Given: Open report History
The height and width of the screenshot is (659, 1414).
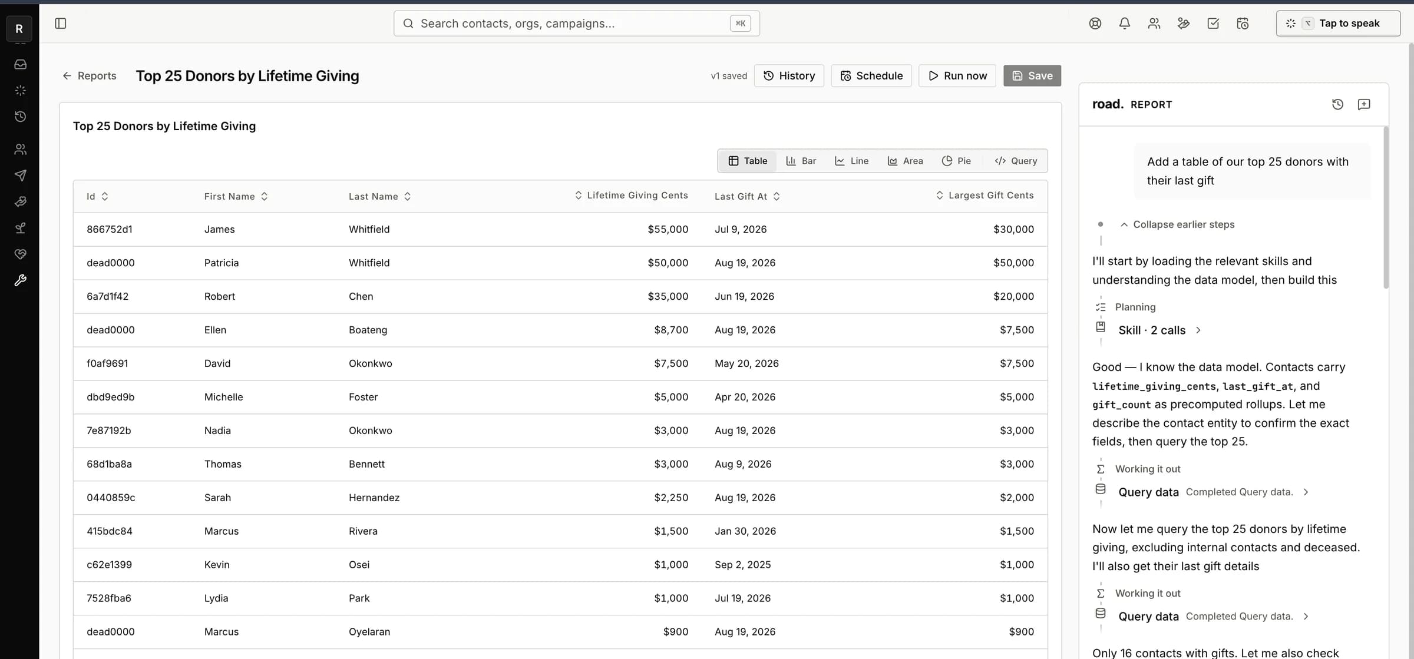Looking at the screenshot, I should 789,75.
